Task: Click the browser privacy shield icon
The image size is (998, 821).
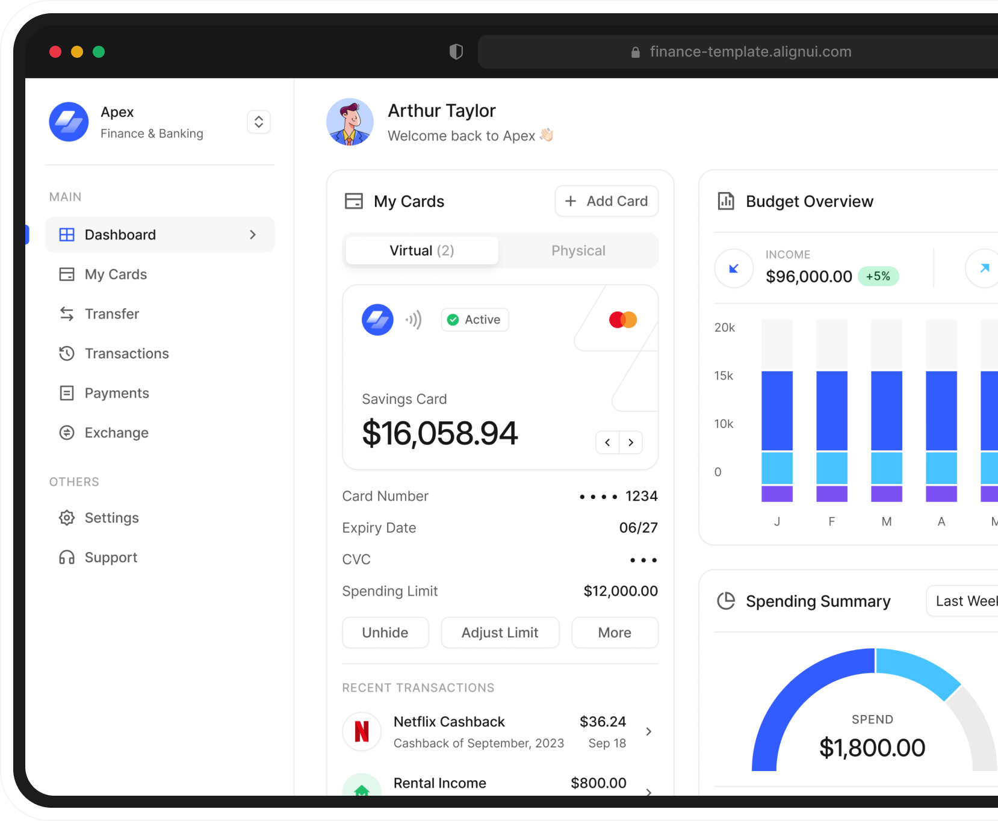Action: coord(456,52)
